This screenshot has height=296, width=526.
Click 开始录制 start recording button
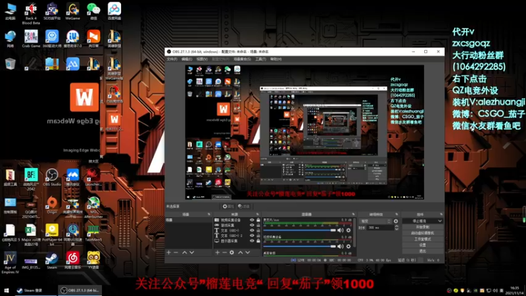(422, 227)
